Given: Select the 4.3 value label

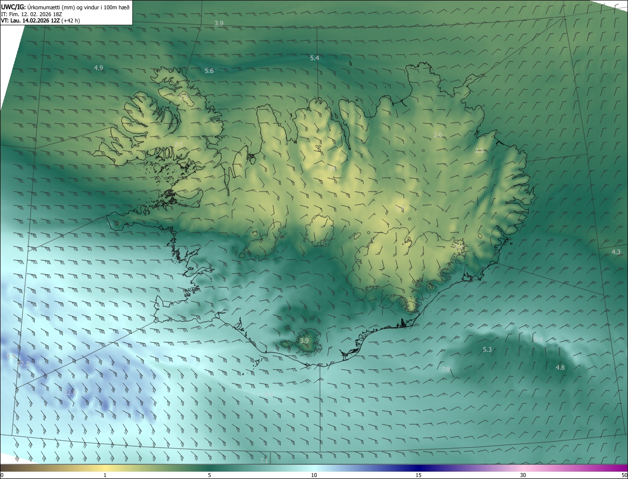Looking at the screenshot, I should click(x=616, y=252).
